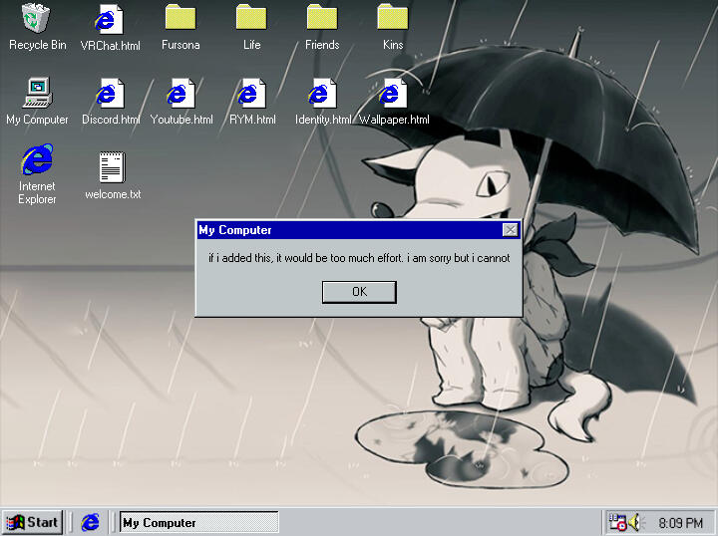Open the Wallpaper.html file
718x536 pixels.
click(393, 94)
